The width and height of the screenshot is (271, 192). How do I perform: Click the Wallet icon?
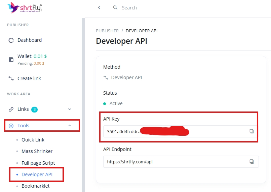(x=11, y=59)
